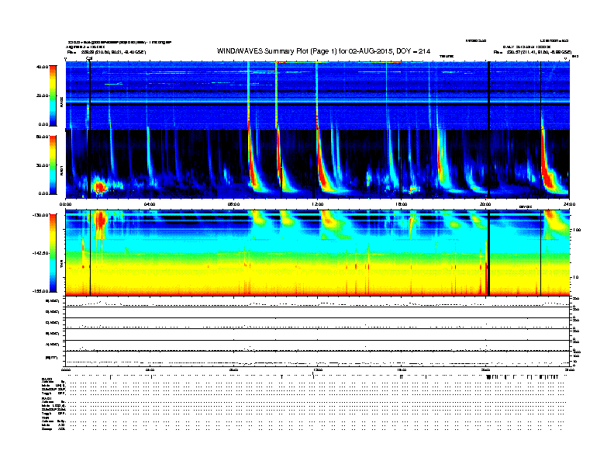
Task: Click the TNR header in status table
Action: [x=45, y=418]
